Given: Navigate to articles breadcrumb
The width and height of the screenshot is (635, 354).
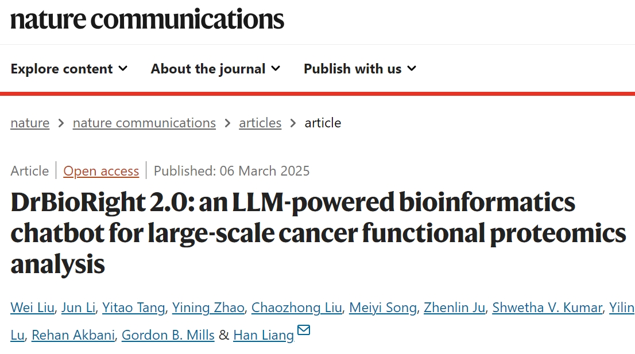Looking at the screenshot, I should coord(260,123).
